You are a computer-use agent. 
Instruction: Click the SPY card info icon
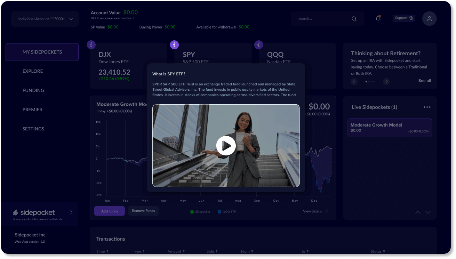(x=174, y=44)
